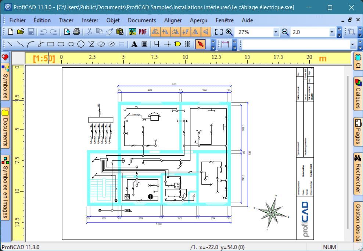Open the Calques side panel
Screen dimensions: 363x251
358,93
